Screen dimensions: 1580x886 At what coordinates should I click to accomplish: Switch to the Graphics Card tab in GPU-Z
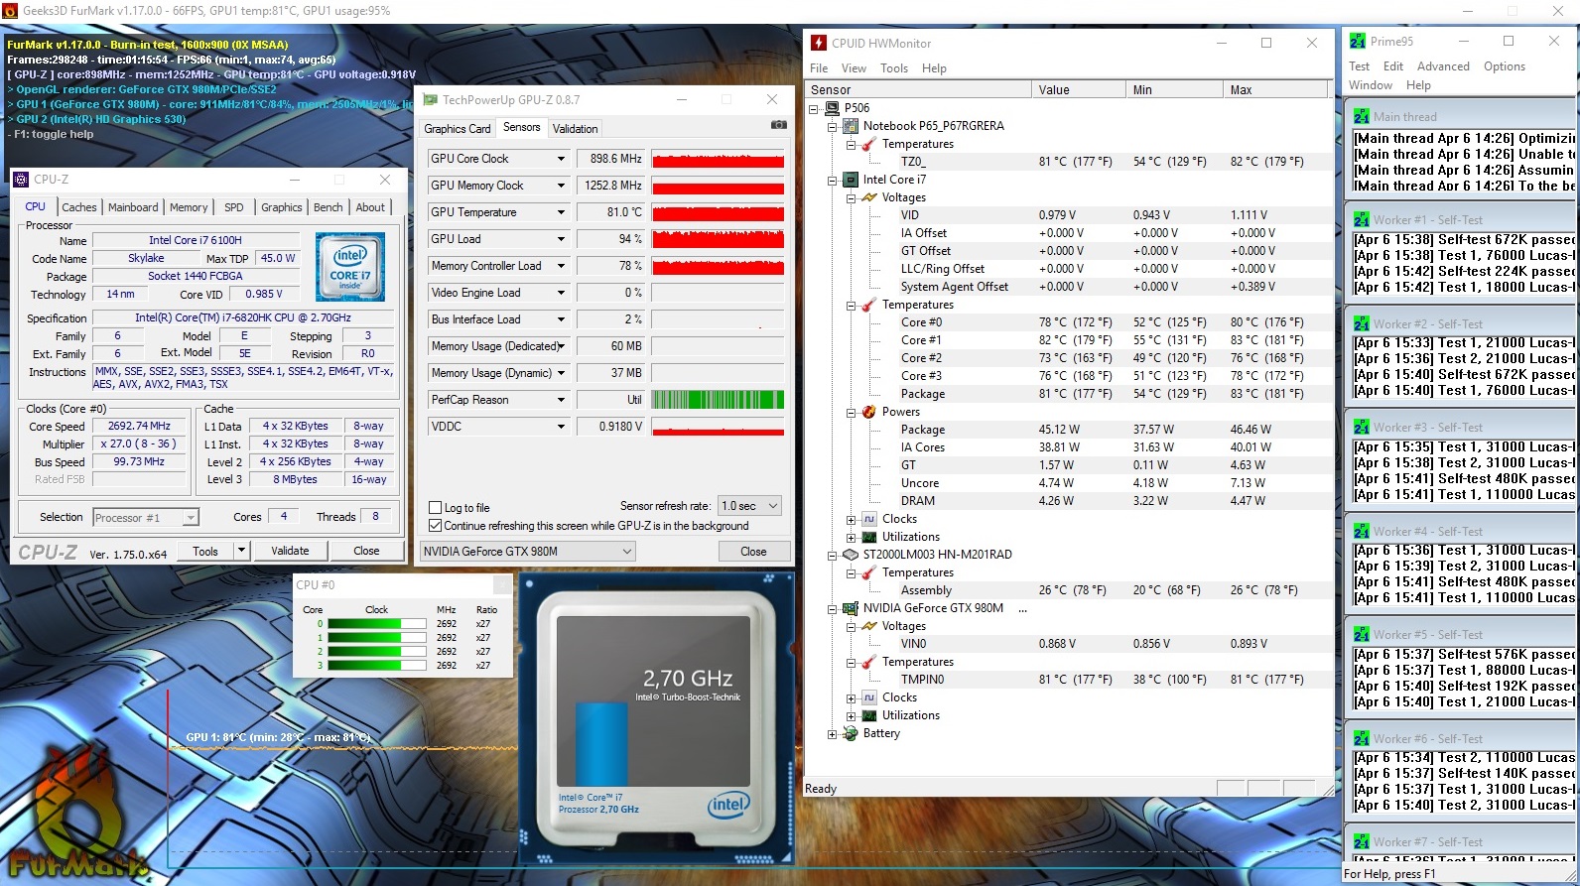coord(458,129)
